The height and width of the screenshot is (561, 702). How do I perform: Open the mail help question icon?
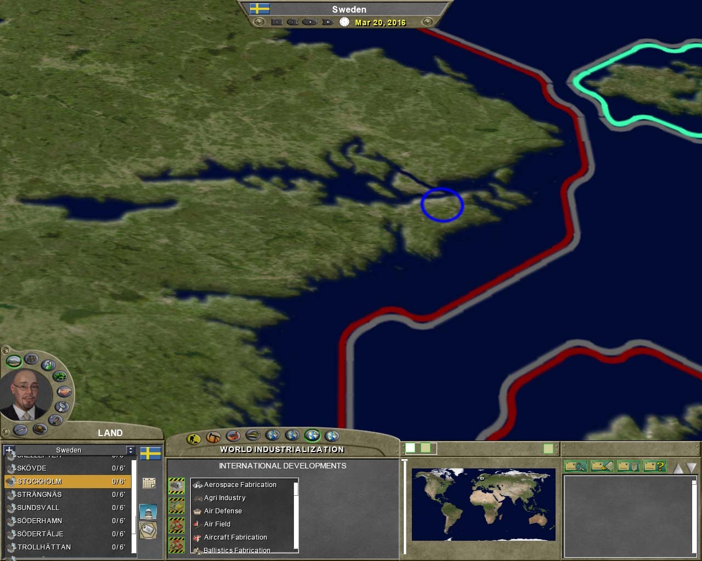pyautogui.click(x=654, y=466)
